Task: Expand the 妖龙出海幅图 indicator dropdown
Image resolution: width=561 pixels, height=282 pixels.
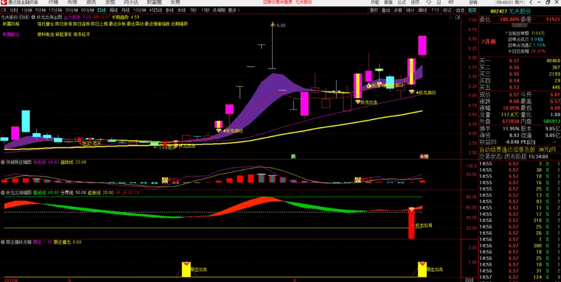Action: pyautogui.click(x=3, y=192)
